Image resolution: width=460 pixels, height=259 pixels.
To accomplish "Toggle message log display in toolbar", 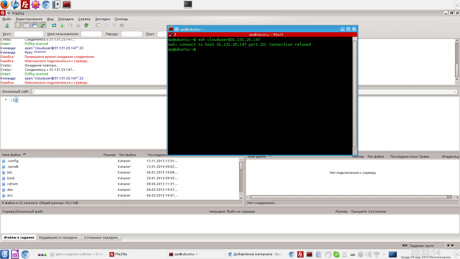I will (x=18, y=25).
